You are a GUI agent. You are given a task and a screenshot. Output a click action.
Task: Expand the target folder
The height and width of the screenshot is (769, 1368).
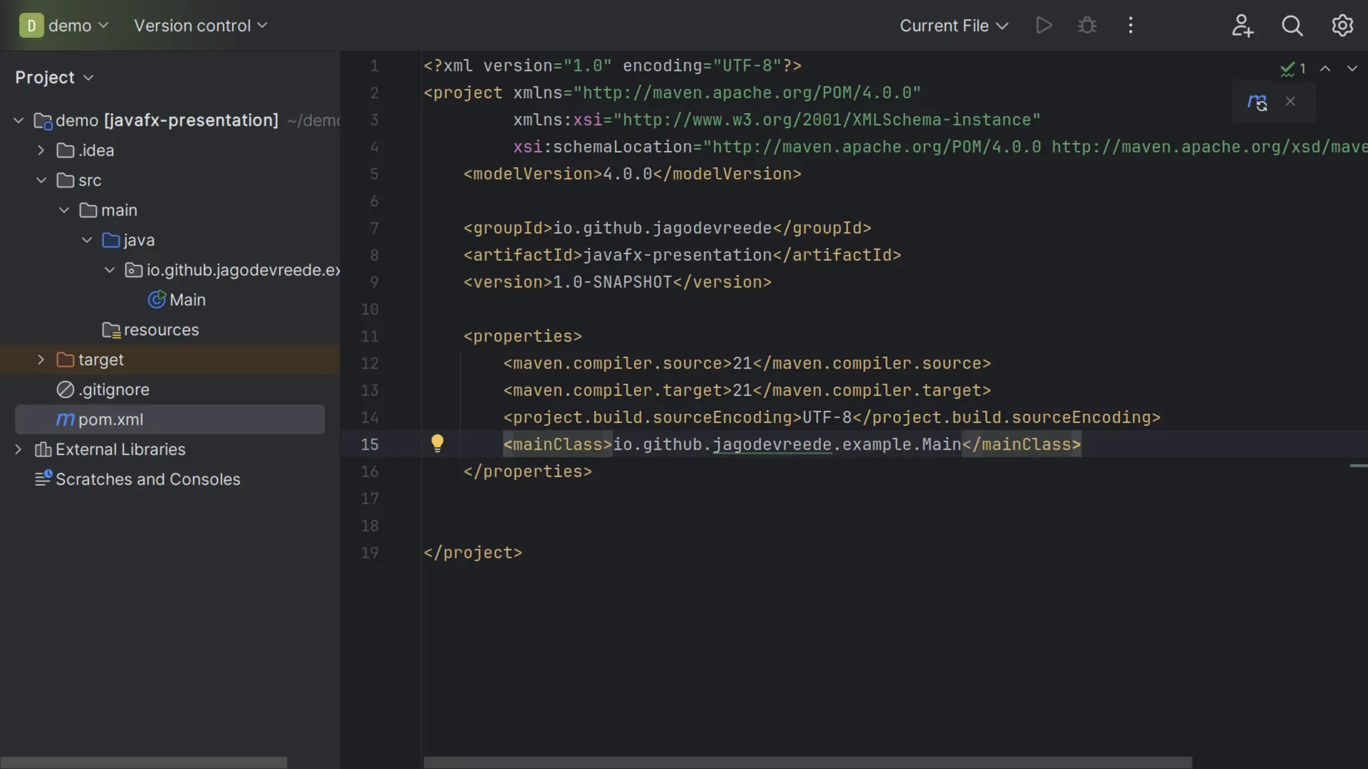(41, 360)
